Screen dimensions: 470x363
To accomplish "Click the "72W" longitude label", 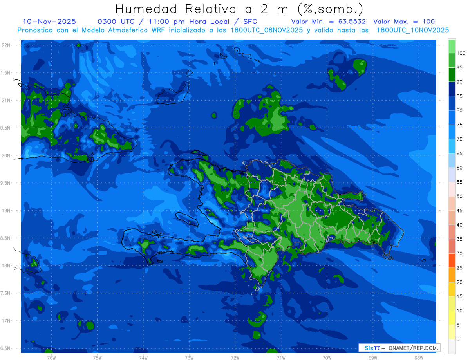I will (235, 358).
